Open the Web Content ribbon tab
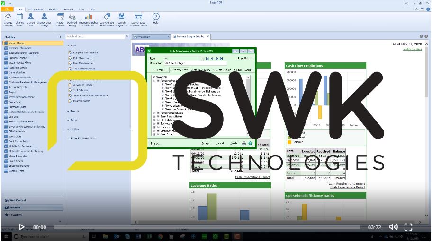Image resolution: width=432 pixels, height=242 pixels. click(36, 9)
